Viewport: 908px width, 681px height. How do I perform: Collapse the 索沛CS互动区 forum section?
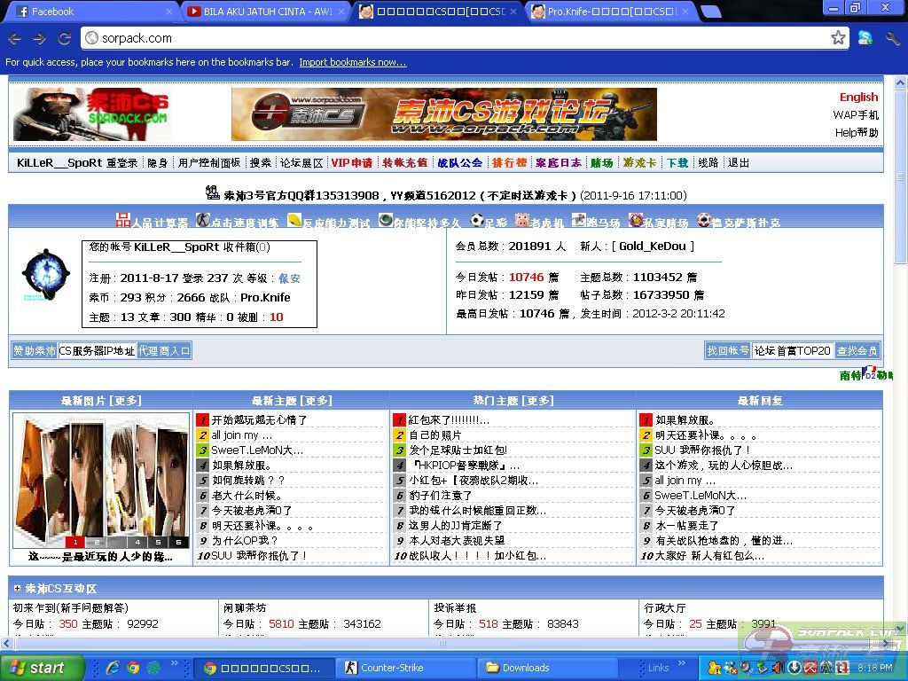(18, 588)
